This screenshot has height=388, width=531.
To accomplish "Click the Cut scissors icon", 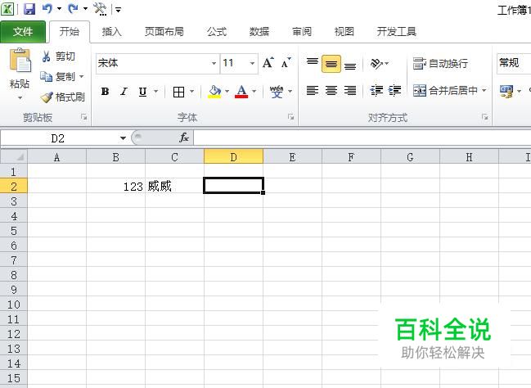I will click(46, 56).
